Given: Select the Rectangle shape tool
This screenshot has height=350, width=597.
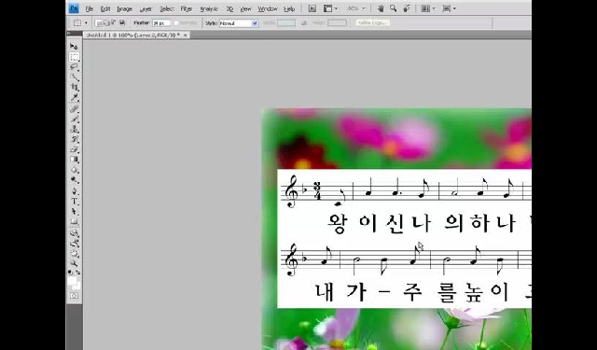Looking at the screenshot, I should coord(75,221).
